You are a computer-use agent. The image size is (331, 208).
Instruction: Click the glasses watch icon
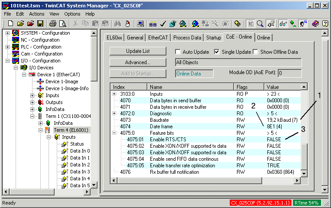[x=283, y=23]
